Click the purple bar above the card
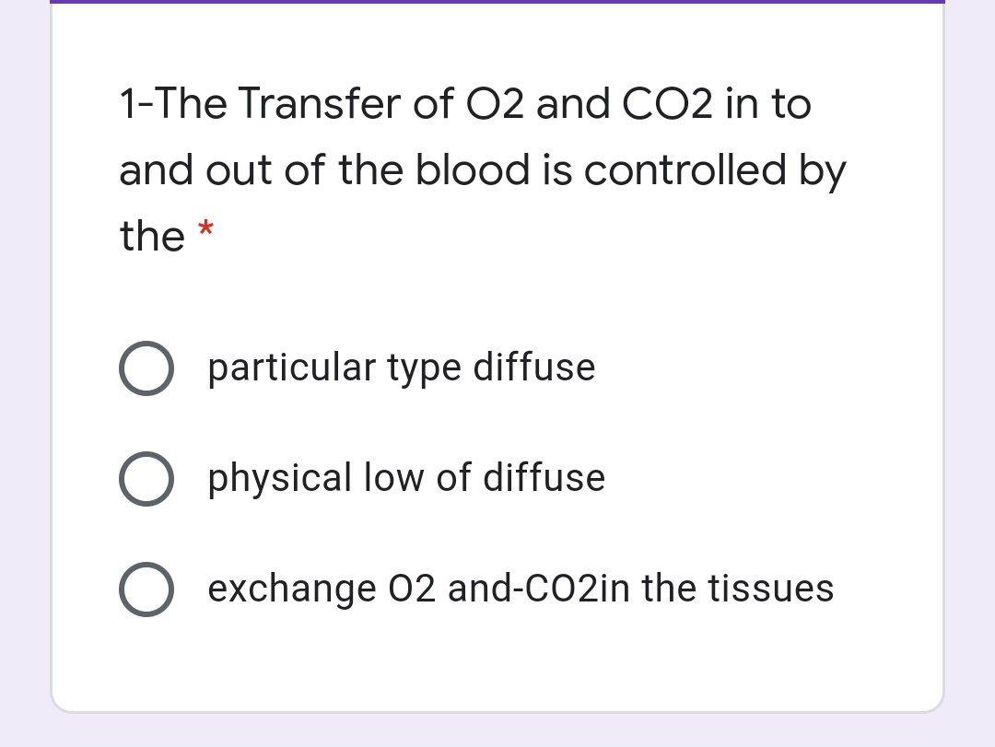This screenshot has height=747, width=995. pos(497,5)
